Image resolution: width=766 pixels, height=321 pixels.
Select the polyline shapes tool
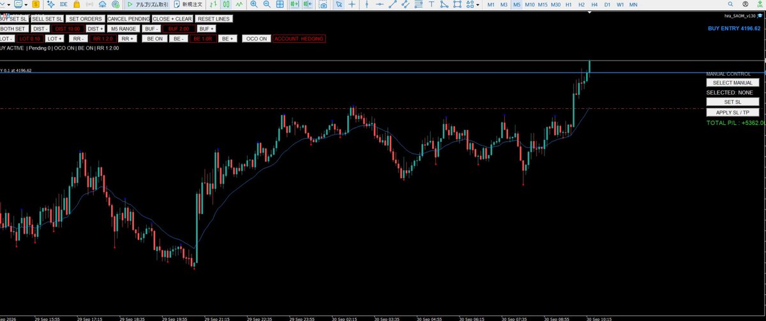click(444, 4)
